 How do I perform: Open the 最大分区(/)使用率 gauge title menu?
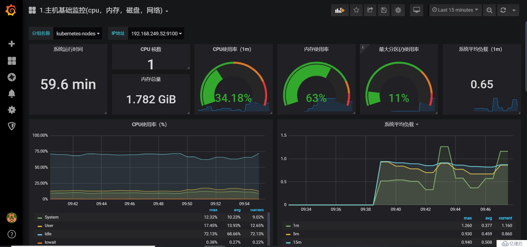pyautogui.click(x=399, y=49)
